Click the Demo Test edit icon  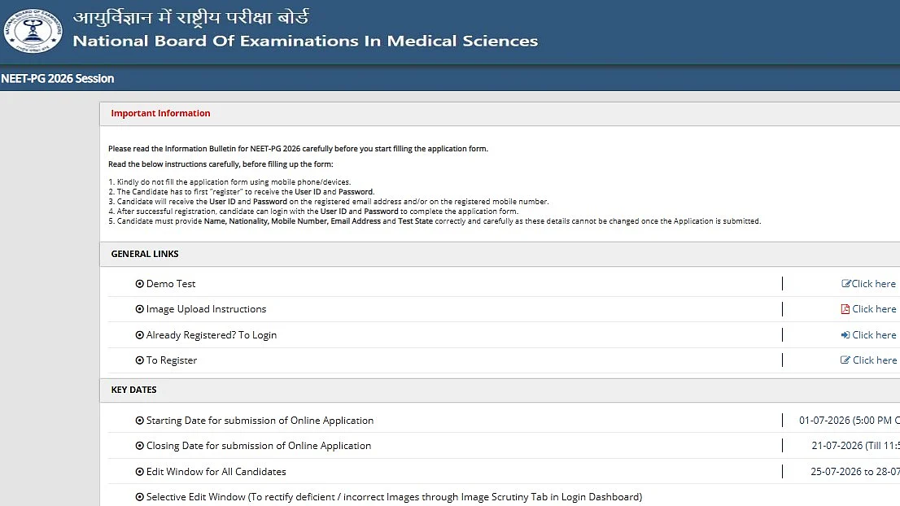point(845,283)
